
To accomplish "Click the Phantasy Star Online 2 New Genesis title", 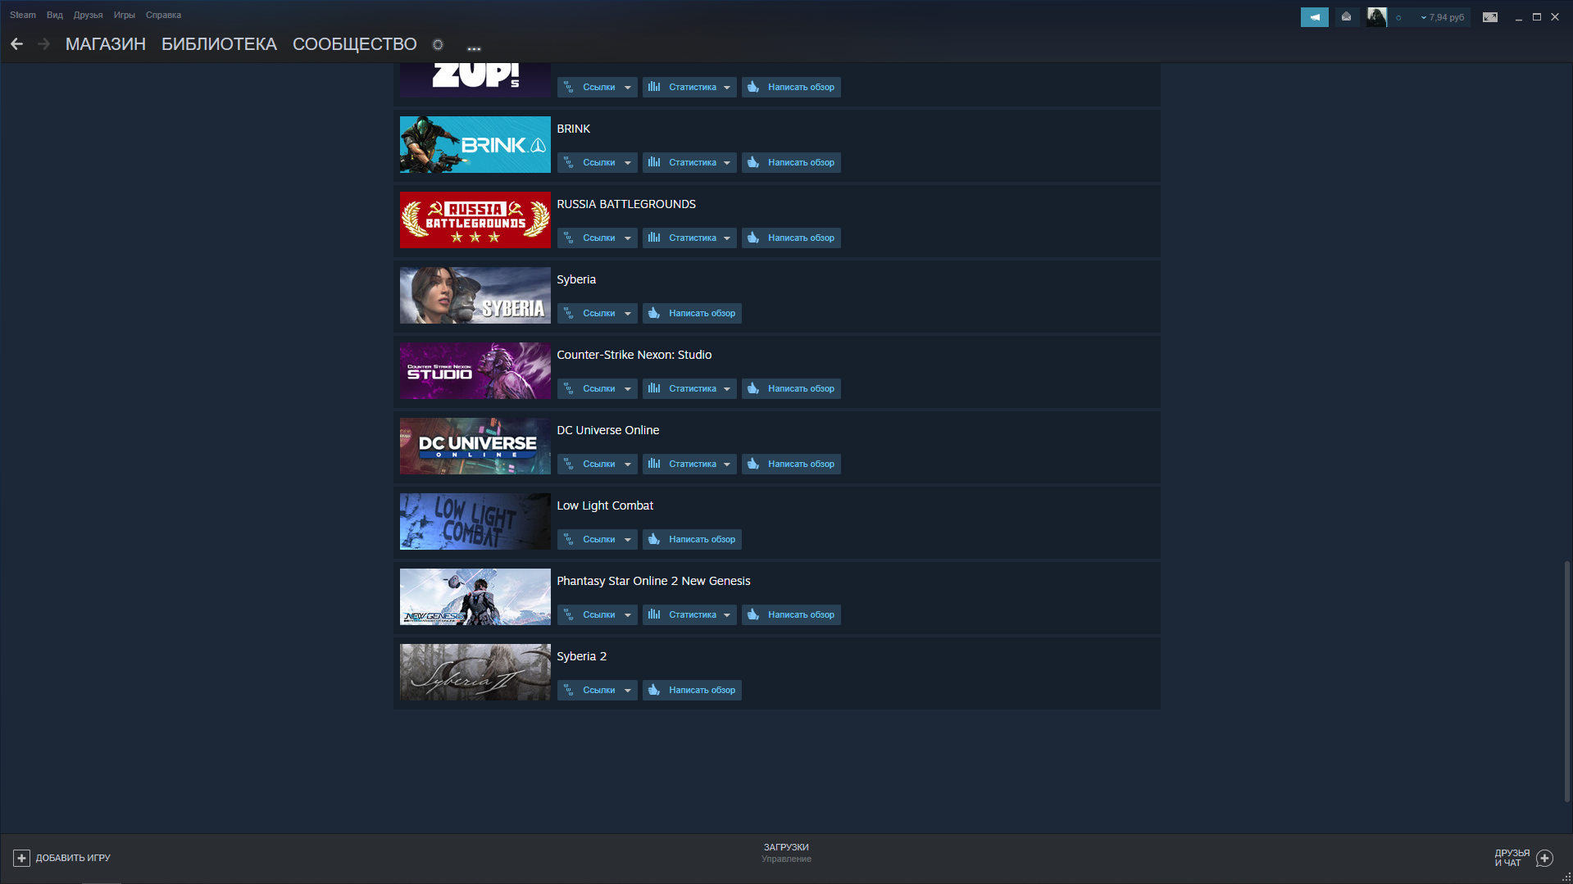I will (x=653, y=581).
